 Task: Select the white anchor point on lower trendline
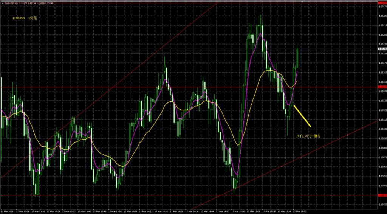347,135
